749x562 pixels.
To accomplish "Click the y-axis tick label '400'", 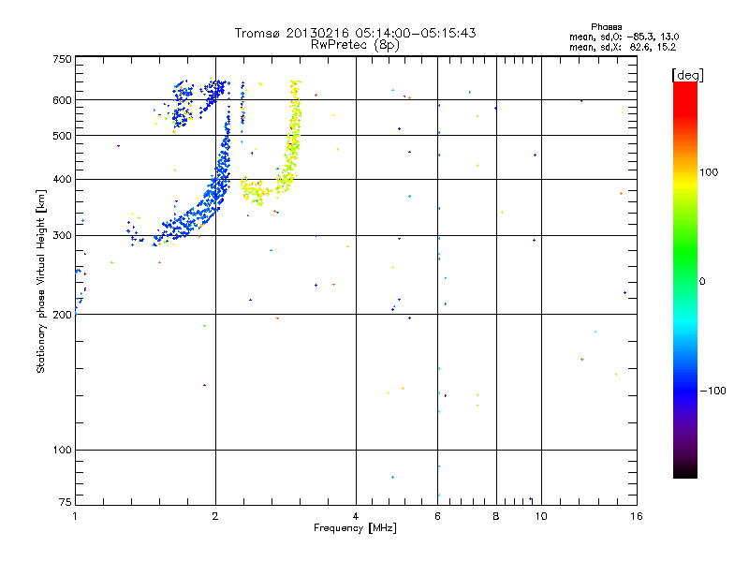I will pos(62,180).
